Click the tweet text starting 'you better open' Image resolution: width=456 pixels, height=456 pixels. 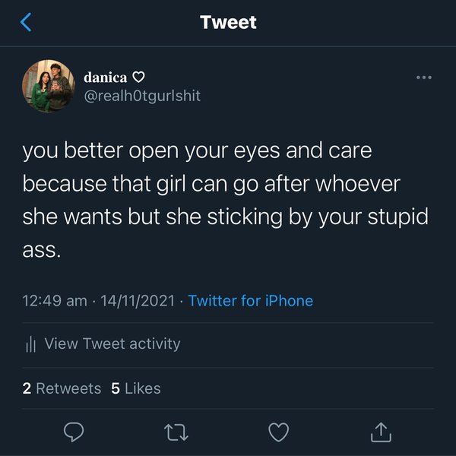pos(198,150)
